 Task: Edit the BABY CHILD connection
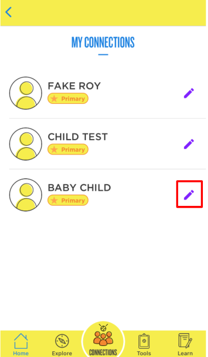pos(189,195)
